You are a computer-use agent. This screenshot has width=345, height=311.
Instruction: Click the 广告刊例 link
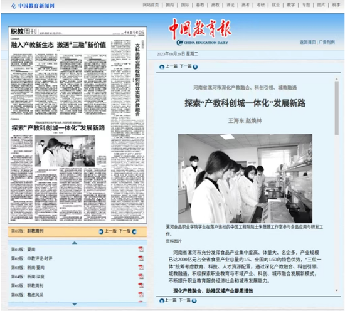point(327,42)
